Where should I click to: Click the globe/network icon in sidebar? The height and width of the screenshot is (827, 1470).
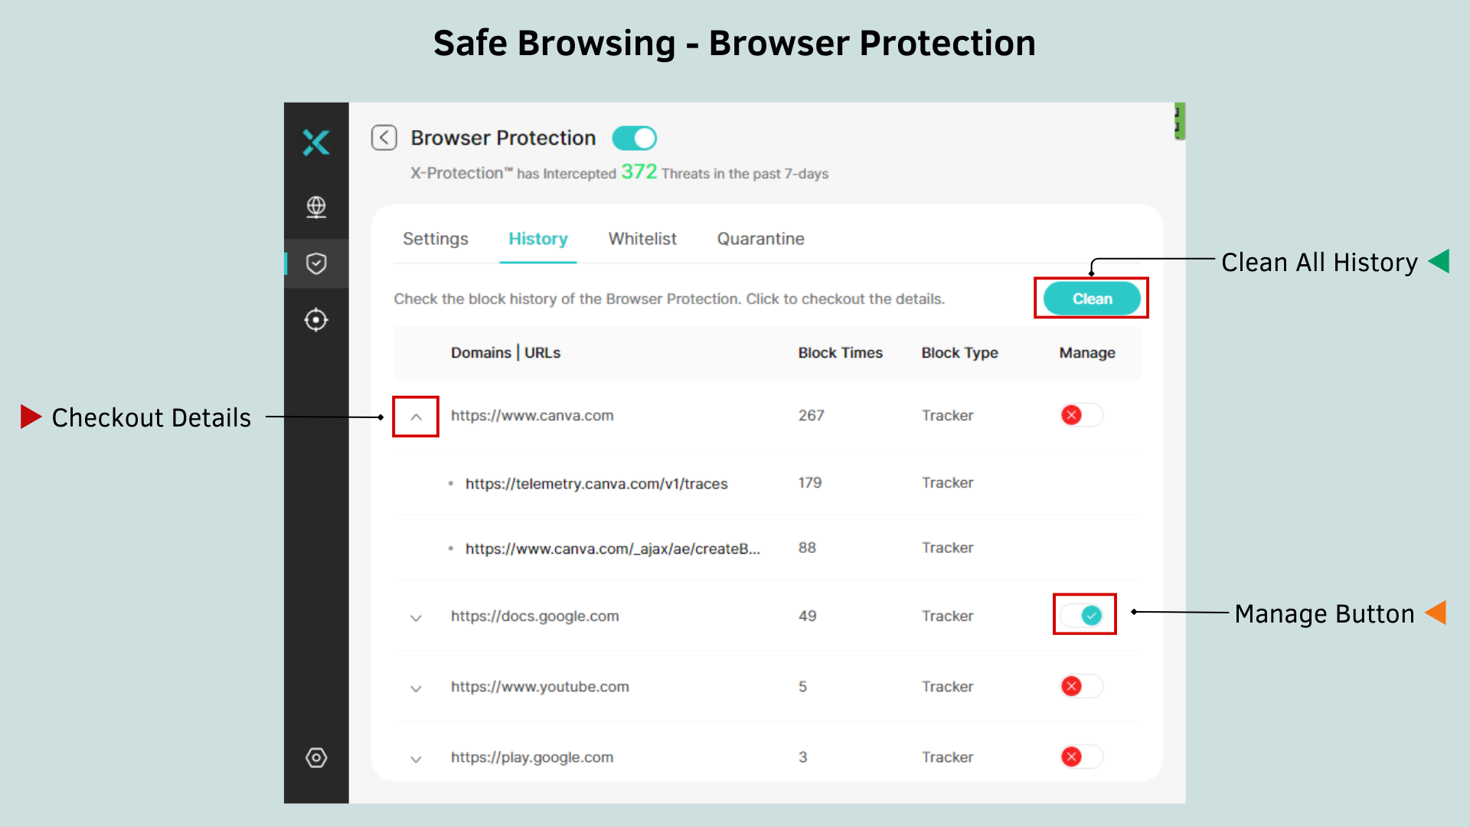pyautogui.click(x=315, y=207)
